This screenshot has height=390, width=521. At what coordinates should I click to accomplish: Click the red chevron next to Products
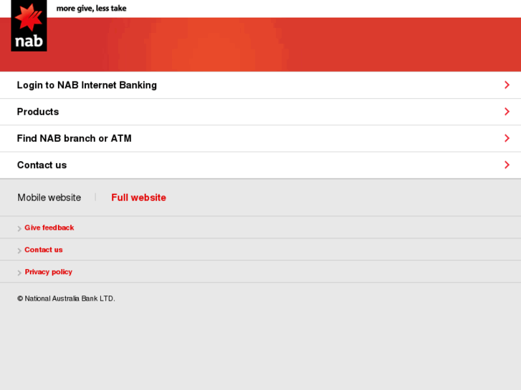[507, 112]
